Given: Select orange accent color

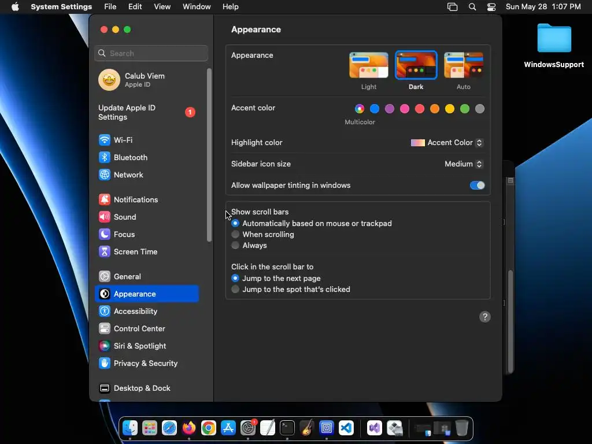Looking at the screenshot, I should [x=435, y=109].
